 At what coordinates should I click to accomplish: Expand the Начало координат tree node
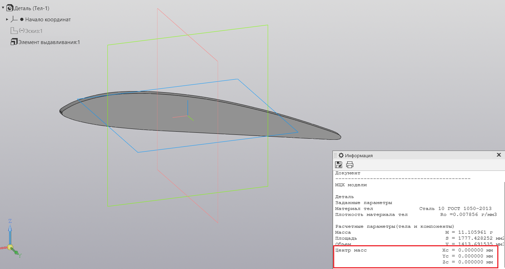pos(7,20)
